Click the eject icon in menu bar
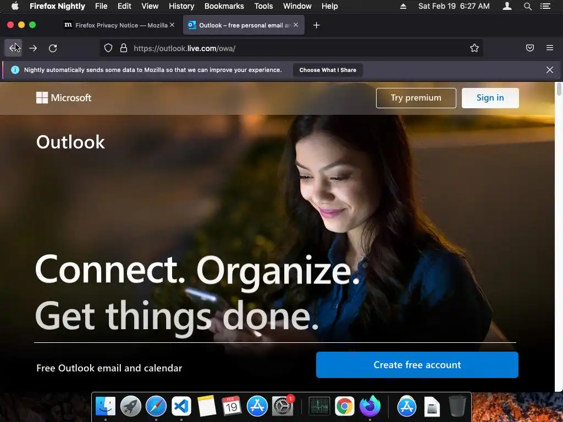 403,6
